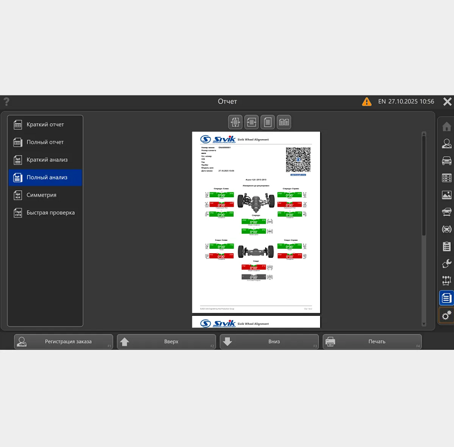Click the fit page width icon
The height and width of the screenshot is (447, 454).
click(x=251, y=122)
